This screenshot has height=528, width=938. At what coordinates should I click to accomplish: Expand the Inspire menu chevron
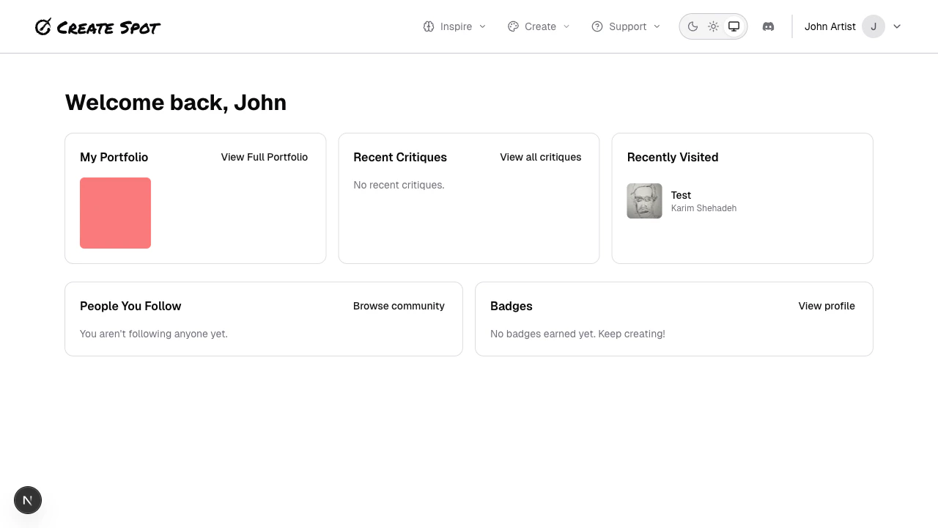pos(482,26)
